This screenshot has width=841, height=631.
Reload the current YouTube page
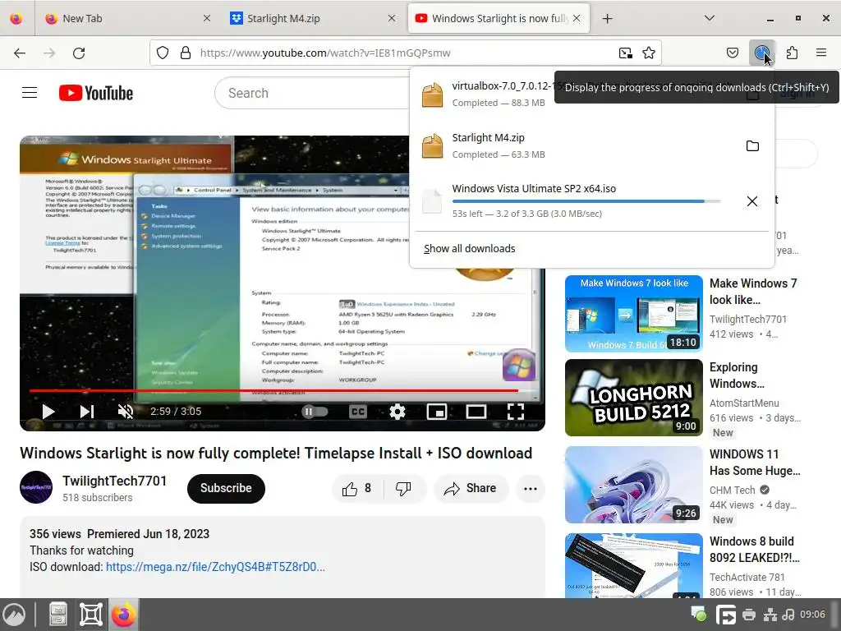pos(79,53)
